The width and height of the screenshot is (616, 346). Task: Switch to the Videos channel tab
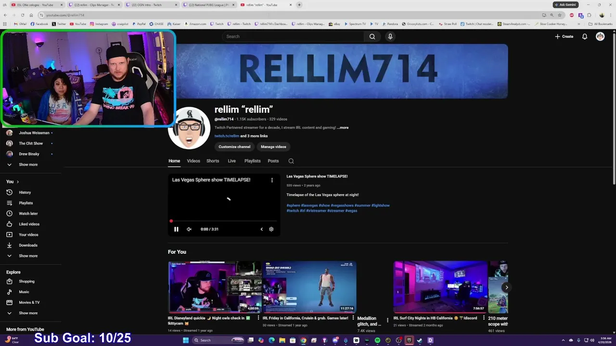(x=193, y=161)
